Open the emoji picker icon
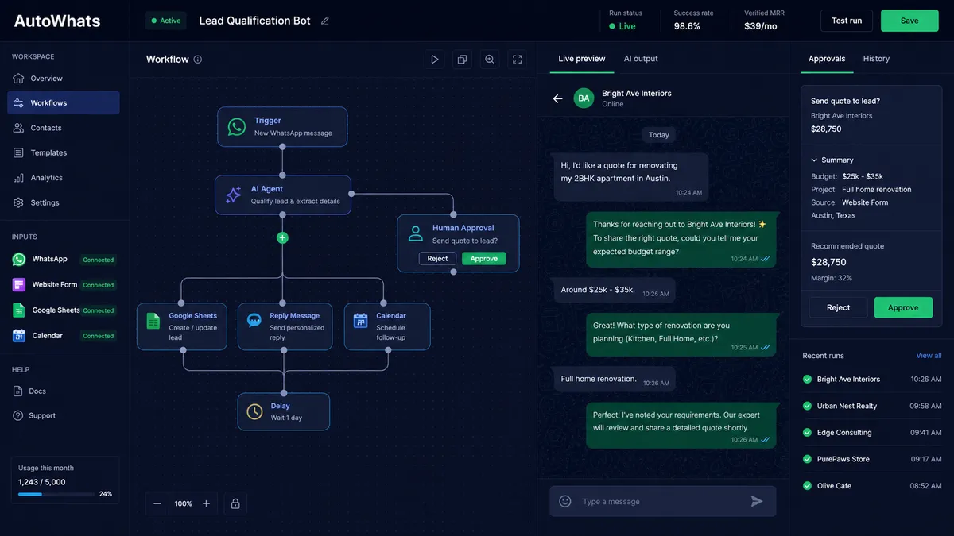 coord(565,501)
